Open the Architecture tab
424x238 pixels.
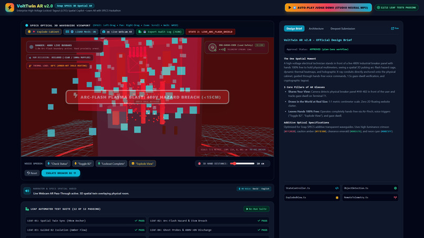pyautogui.click(x=316, y=29)
